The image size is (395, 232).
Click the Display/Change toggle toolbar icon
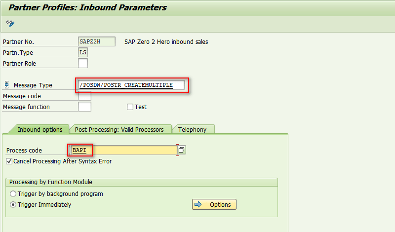tap(10, 23)
